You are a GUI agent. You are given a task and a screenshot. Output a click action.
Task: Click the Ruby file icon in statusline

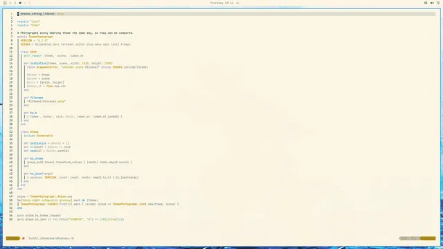point(24,238)
